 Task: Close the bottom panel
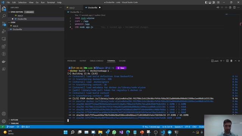point(239,61)
